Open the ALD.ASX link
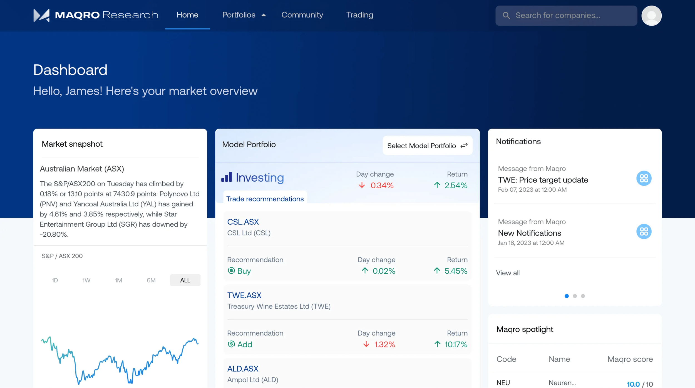 pos(243,368)
